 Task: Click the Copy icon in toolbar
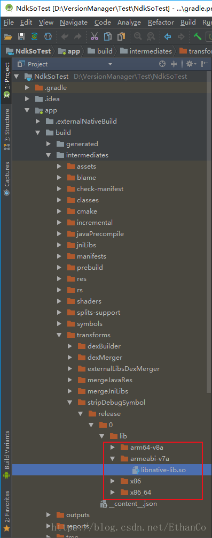[108, 36]
